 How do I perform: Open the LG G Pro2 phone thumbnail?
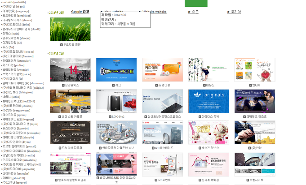pyautogui.click(x=116, y=101)
